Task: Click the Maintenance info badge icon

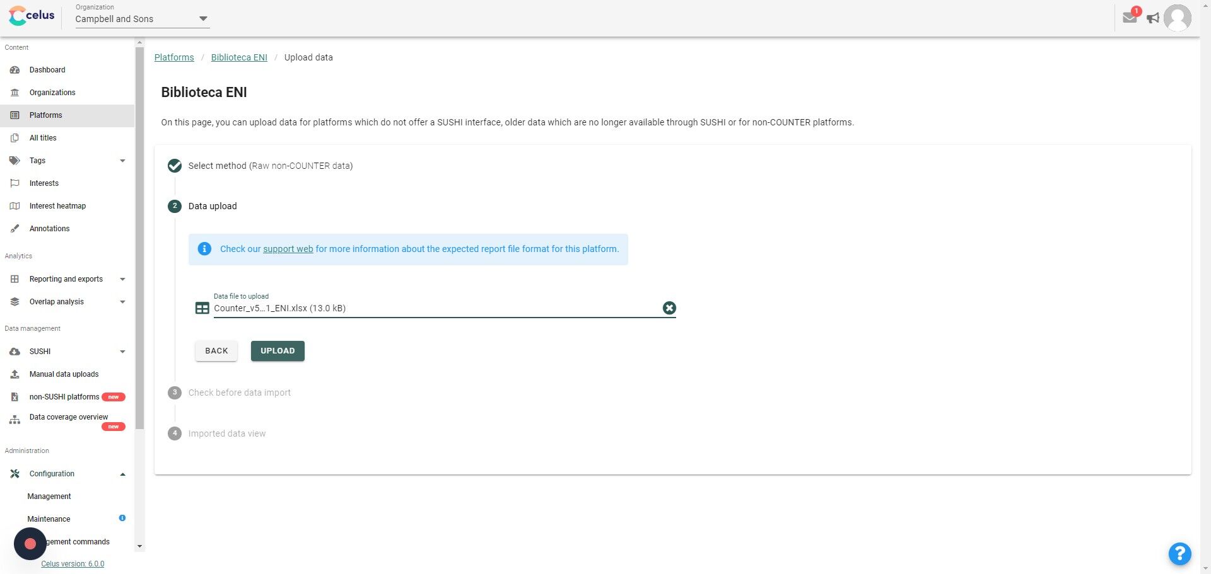Action: pos(122,518)
